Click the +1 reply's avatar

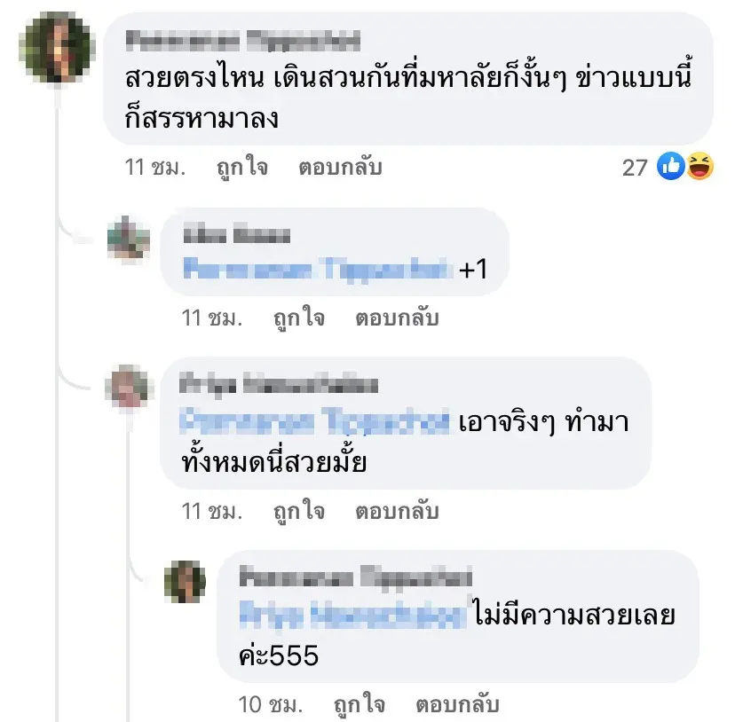point(129,239)
